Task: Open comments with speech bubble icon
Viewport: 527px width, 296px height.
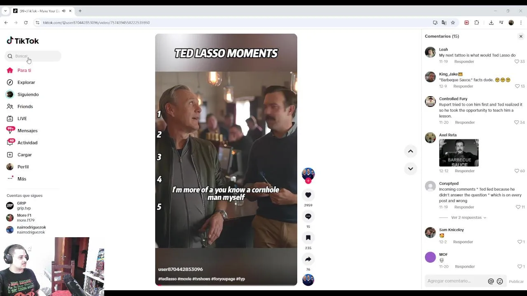Action: [x=308, y=216]
